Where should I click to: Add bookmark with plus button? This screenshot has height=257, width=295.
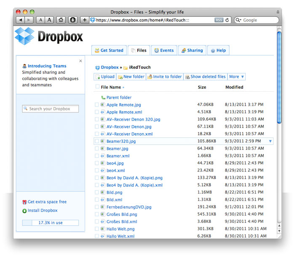pos(85,20)
